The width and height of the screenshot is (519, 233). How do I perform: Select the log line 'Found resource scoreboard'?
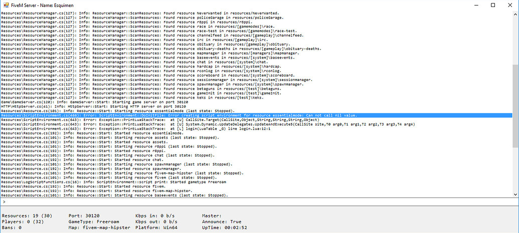point(147,75)
